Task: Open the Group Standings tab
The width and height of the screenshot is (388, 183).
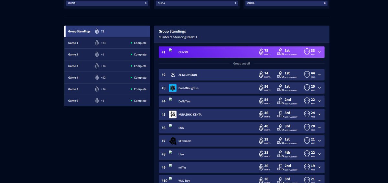Action: [x=107, y=31]
